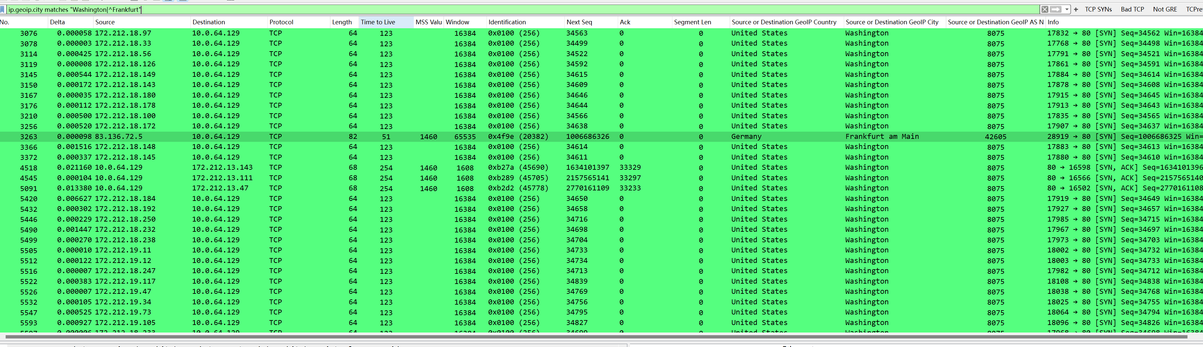The height and width of the screenshot is (347, 1203).
Task: Sort by the Protocol column header
Action: [x=298, y=22]
